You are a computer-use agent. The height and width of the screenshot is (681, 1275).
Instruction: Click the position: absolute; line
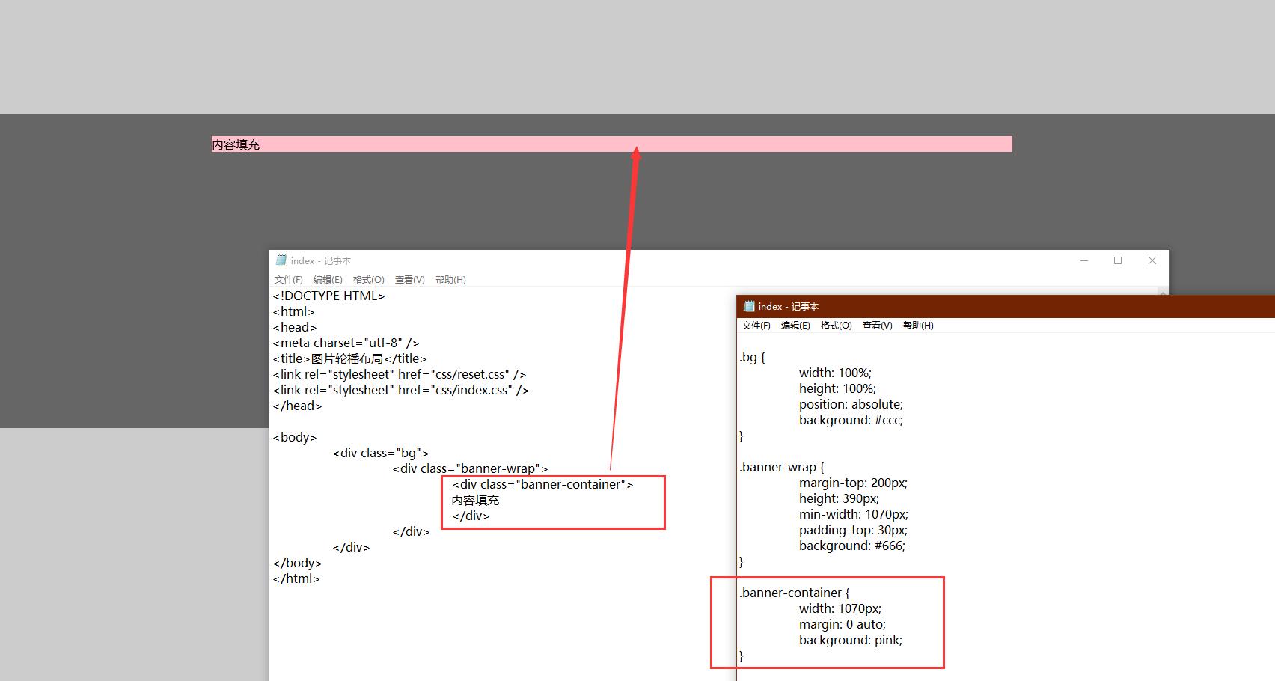(851, 404)
